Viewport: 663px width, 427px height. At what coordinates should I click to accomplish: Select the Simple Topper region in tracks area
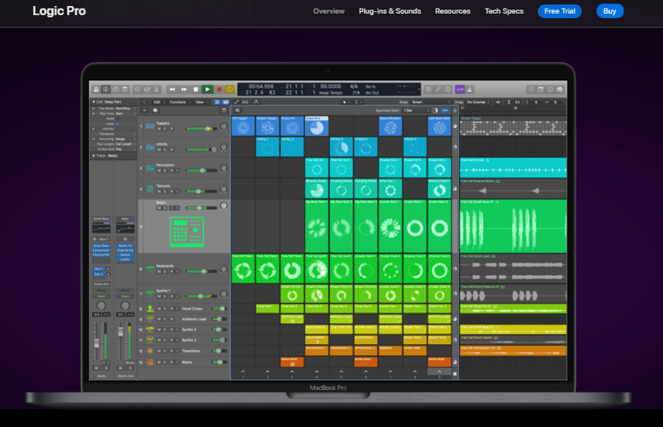pyautogui.click(x=513, y=126)
